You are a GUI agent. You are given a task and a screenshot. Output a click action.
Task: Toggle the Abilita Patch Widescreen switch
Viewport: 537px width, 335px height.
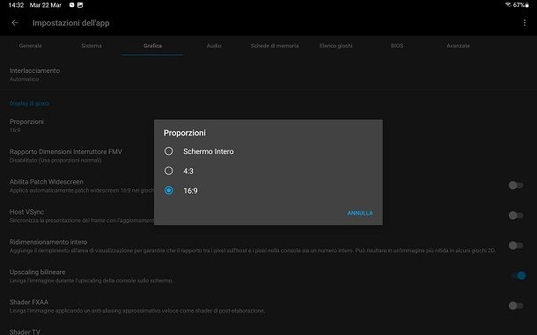(516, 186)
